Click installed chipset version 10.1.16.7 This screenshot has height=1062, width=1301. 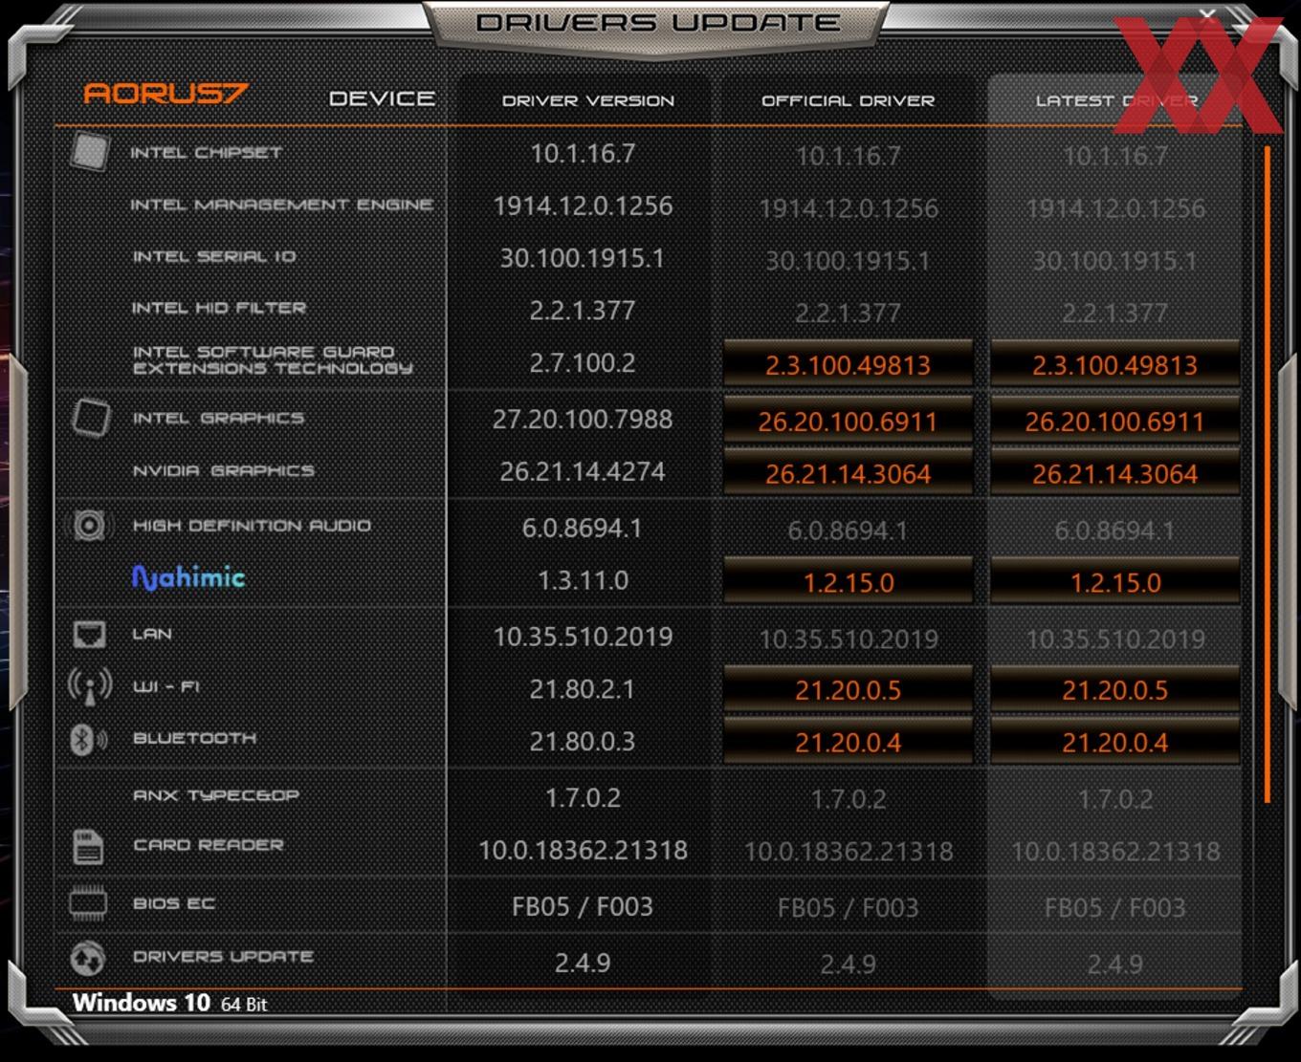pyautogui.click(x=583, y=153)
